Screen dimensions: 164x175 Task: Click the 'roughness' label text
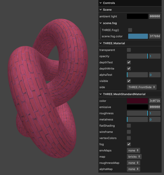pos(106,113)
